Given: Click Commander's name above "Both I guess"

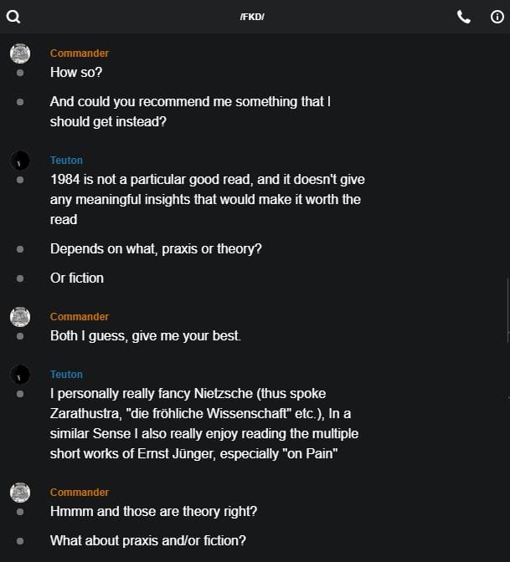Looking at the screenshot, I should pyautogui.click(x=80, y=317).
